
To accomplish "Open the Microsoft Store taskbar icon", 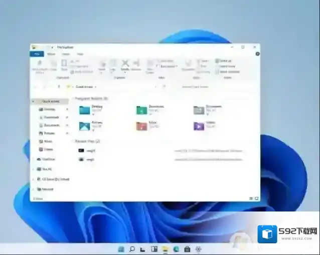I will tap(187, 248).
